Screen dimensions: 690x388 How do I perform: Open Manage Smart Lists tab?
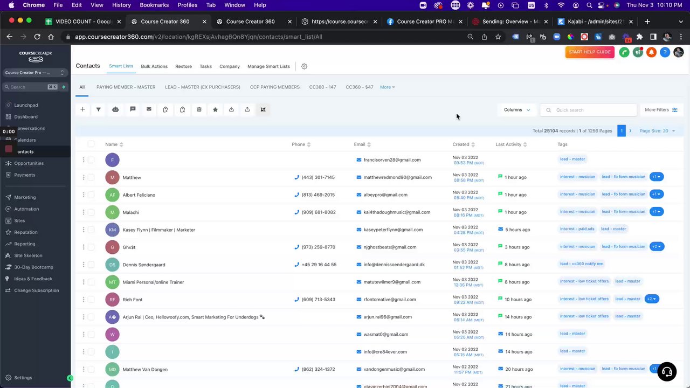tap(268, 66)
